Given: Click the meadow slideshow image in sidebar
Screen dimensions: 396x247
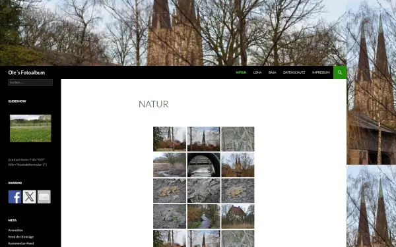Looking at the screenshot, I should (30, 128).
